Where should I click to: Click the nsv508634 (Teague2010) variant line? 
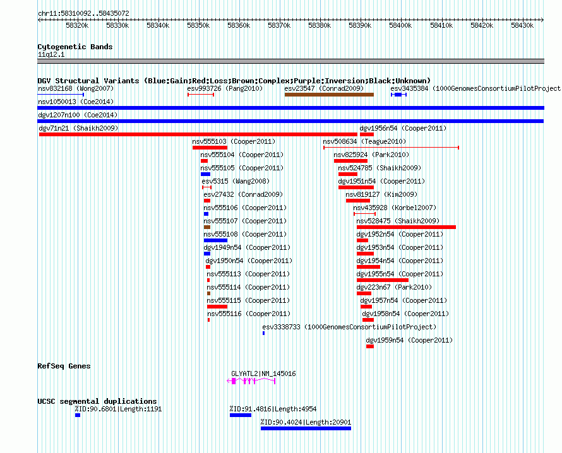(391, 148)
